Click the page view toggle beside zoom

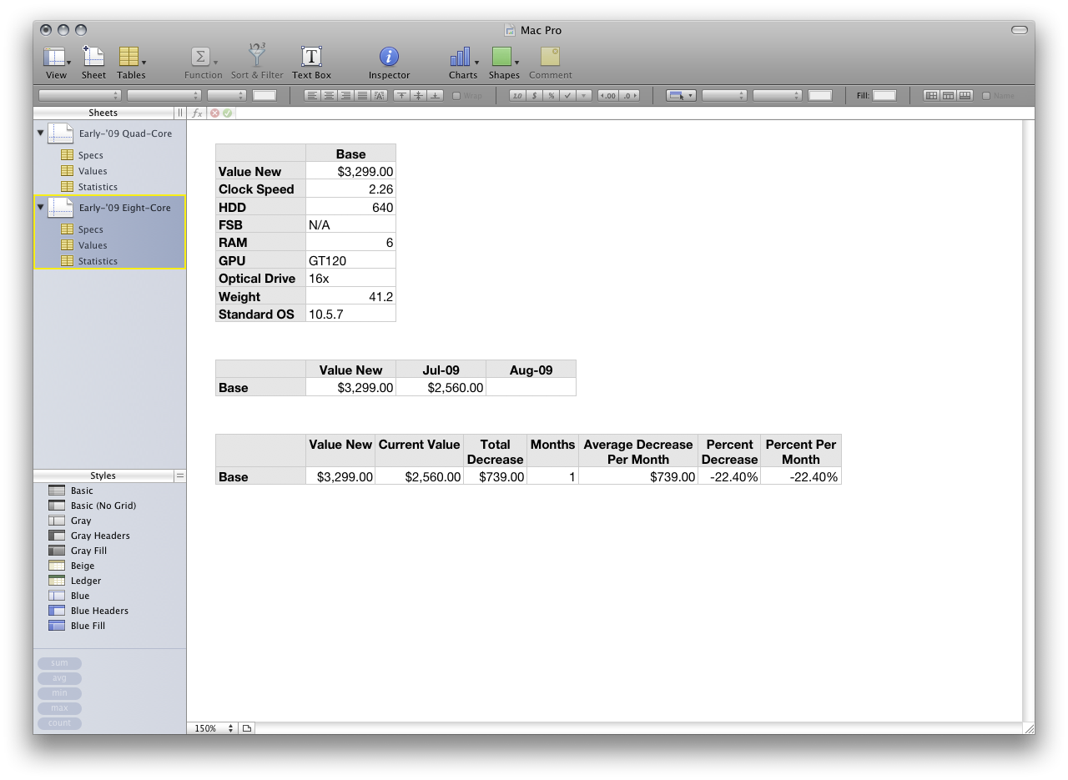click(x=247, y=728)
